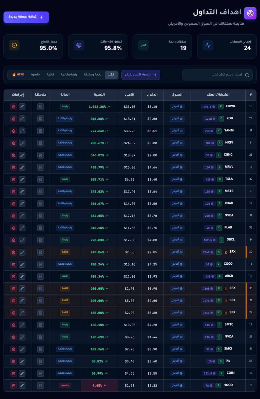Select the خاسرة filter tab
This screenshot has width=260, height=399.
point(36,75)
